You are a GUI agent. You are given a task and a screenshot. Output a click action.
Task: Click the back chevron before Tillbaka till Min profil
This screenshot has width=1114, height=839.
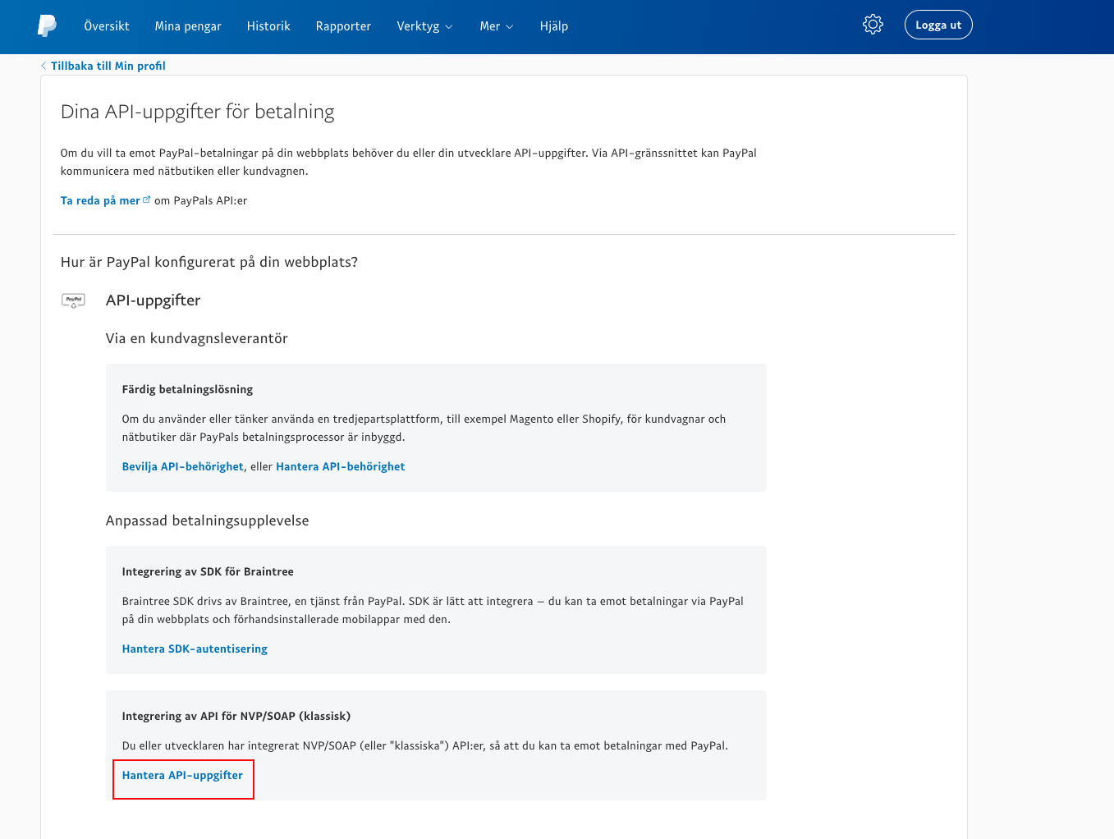[44, 66]
